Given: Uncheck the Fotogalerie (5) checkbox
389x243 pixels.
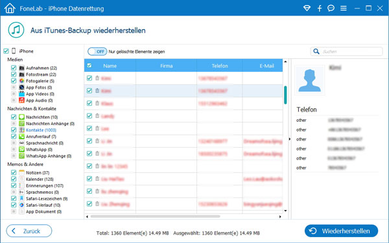Looking at the screenshot, I should tap(14, 80).
